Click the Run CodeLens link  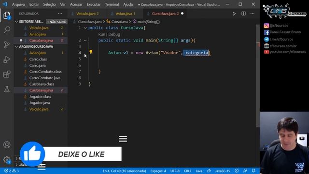point(102,34)
